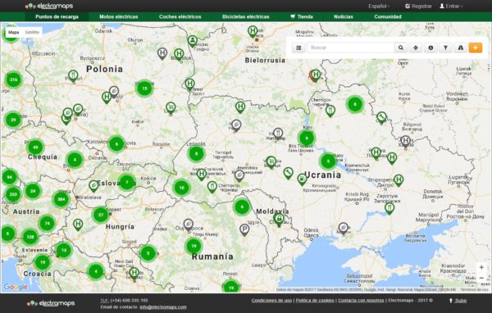This screenshot has width=492, height=313.
Task: Click the locate-me crosshair icon
Action: (416, 48)
